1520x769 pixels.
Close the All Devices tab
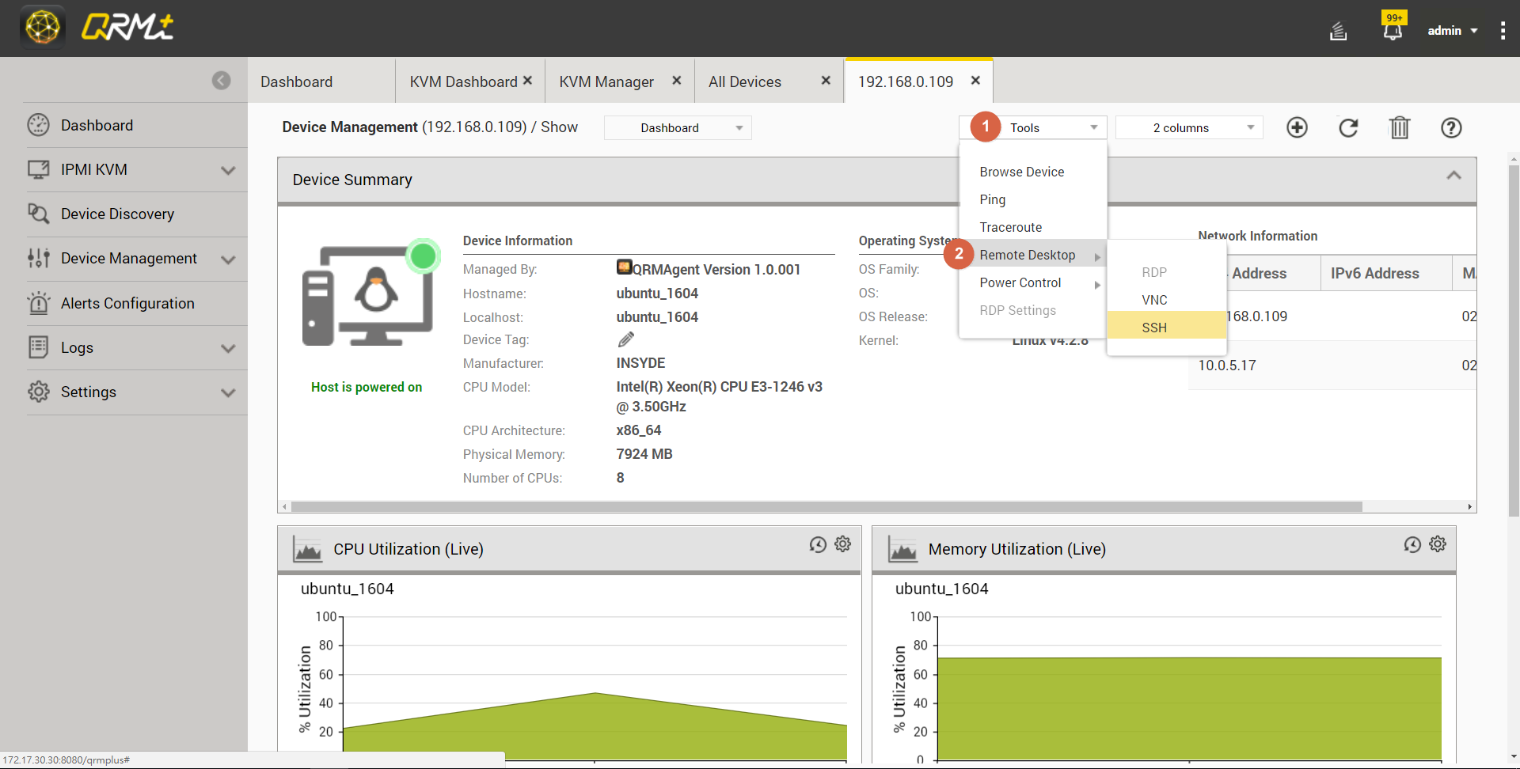(826, 80)
